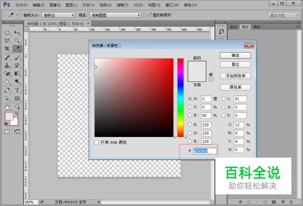Select the Eraser tool
The height and width of the screenshot is (206, 303).
(x=7, y=73)
